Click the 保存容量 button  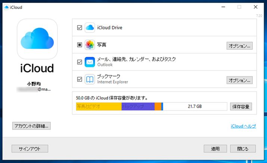241,107
